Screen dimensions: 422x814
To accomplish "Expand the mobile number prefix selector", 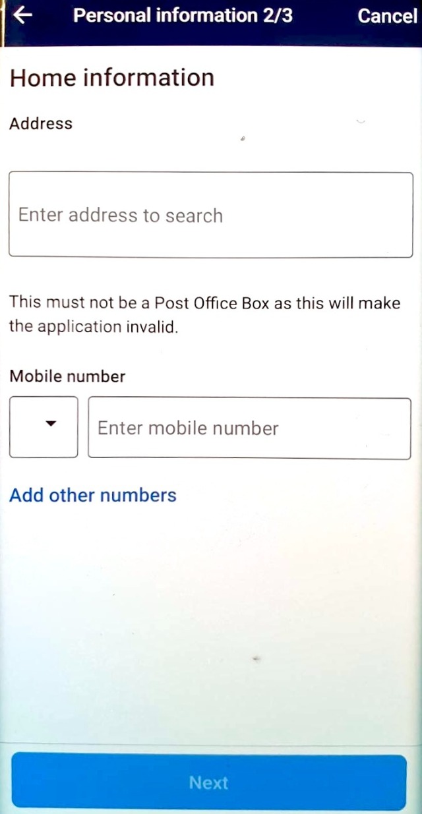I will (x=44, y=427).
